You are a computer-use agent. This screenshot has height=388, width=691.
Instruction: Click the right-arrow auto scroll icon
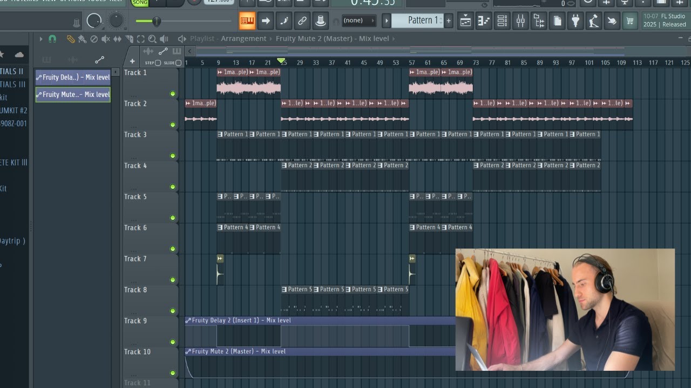[266, 21]
